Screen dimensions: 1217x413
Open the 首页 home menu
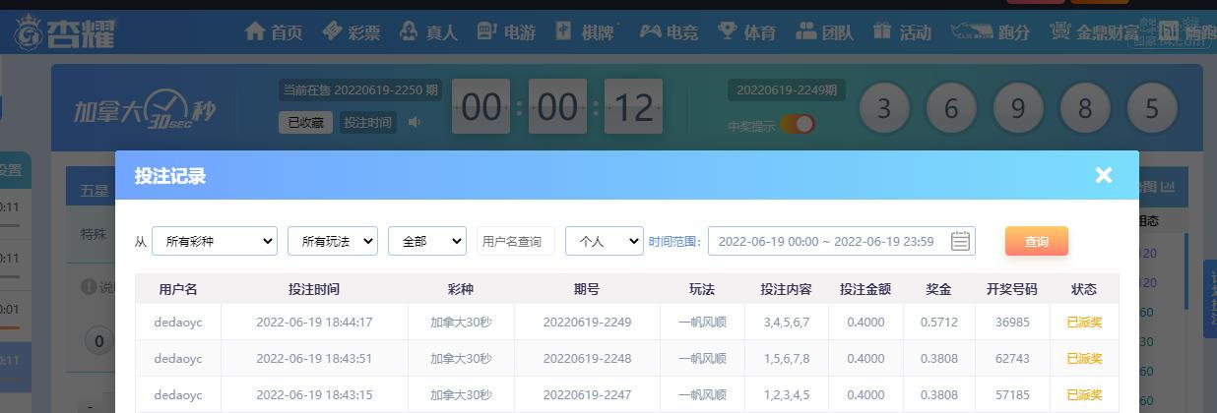(274, 31)
